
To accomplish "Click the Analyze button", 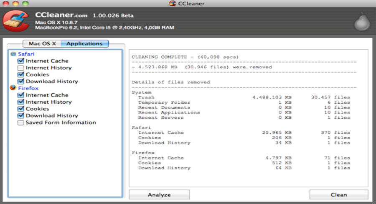I will [159, 195].
